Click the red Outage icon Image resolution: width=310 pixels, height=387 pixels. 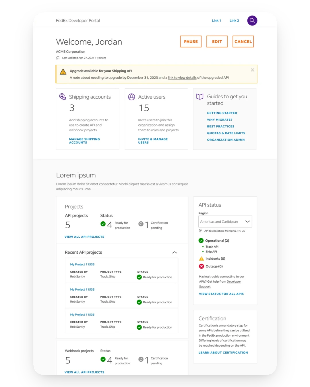(x=201, y=266)
